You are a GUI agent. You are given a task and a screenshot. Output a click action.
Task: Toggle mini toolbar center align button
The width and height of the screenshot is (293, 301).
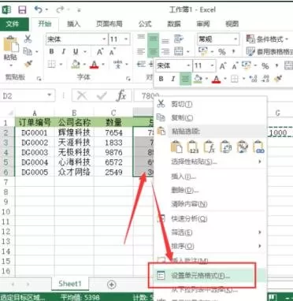pos(185,79)
